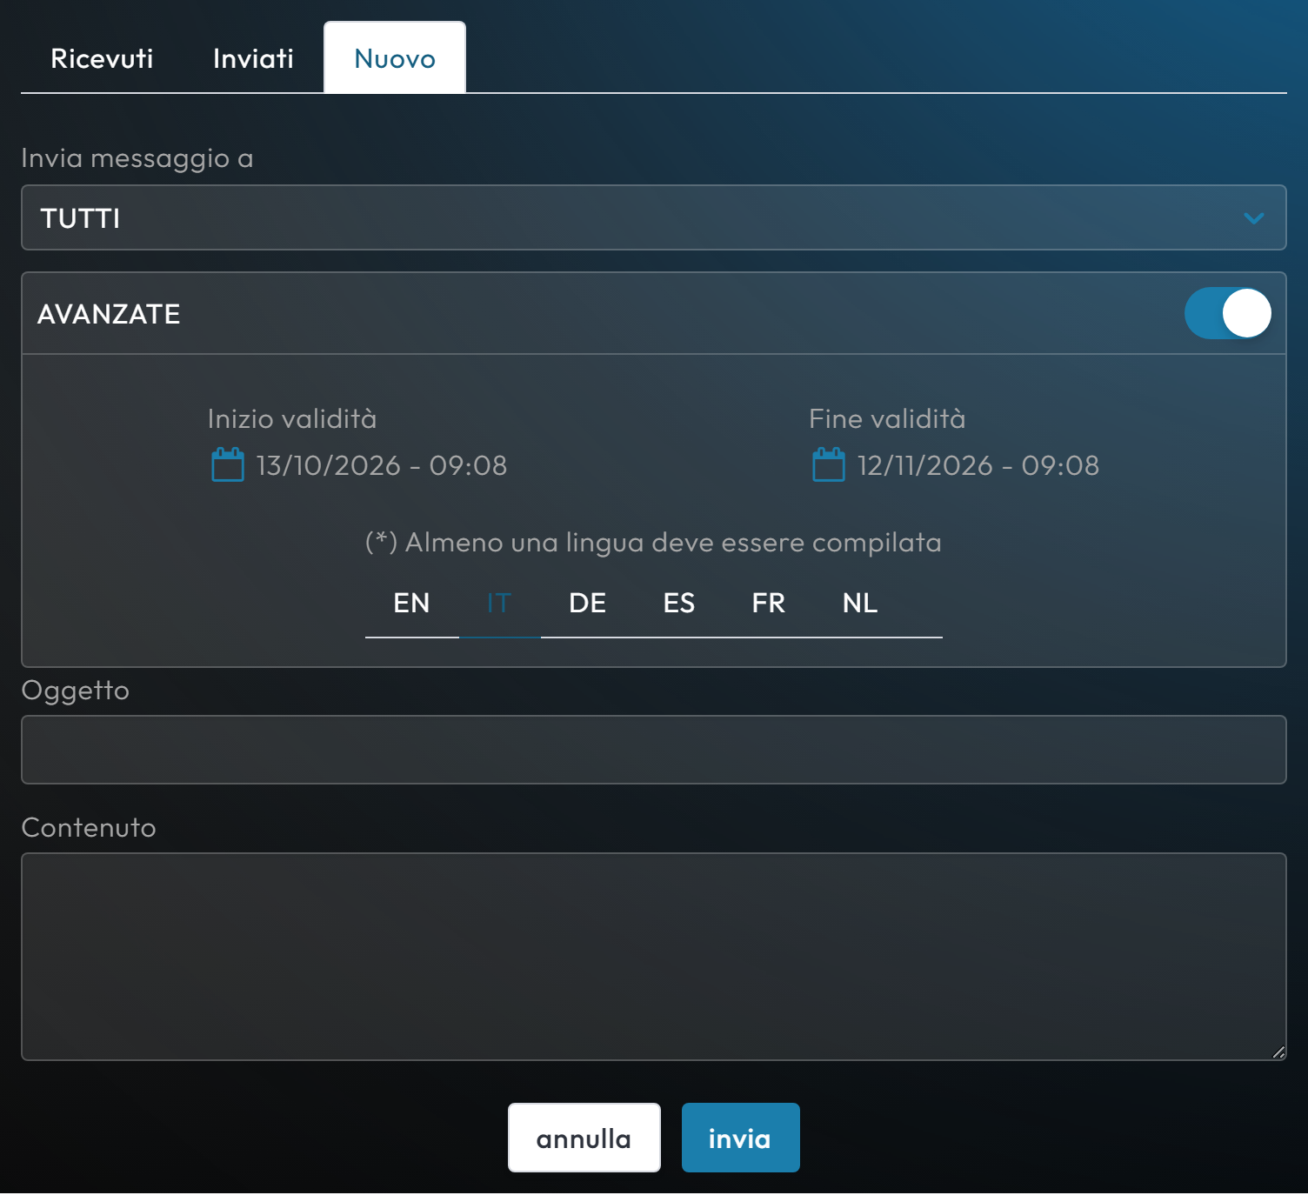The width and height of the screenshot is (1308, 1195).
Task: Click the Inizio validità label
Action: point(292,419)
